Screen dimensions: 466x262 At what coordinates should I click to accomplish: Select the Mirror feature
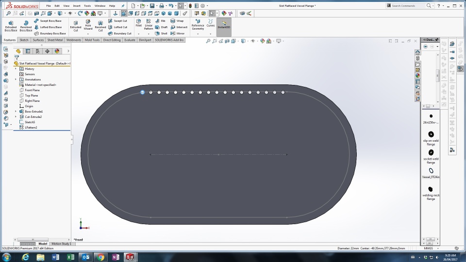click(178, 33)
